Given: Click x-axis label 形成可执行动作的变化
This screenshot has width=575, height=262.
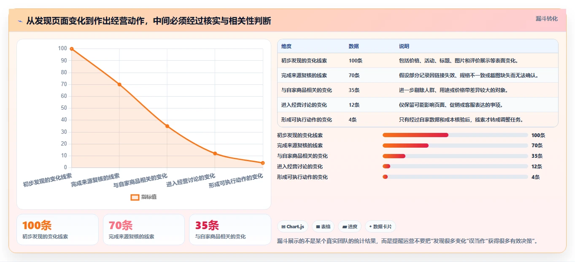Looking at the screenshot, I should pyautogui.click(x=236, y=181).
